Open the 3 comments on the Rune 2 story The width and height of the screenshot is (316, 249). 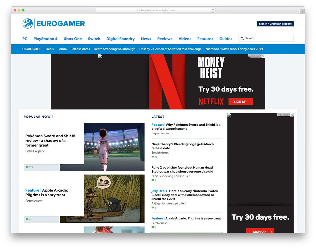point(154,180)
